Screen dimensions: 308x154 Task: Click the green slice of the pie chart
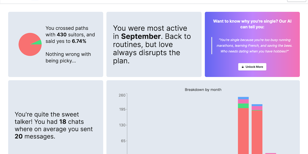click(38, 42)
